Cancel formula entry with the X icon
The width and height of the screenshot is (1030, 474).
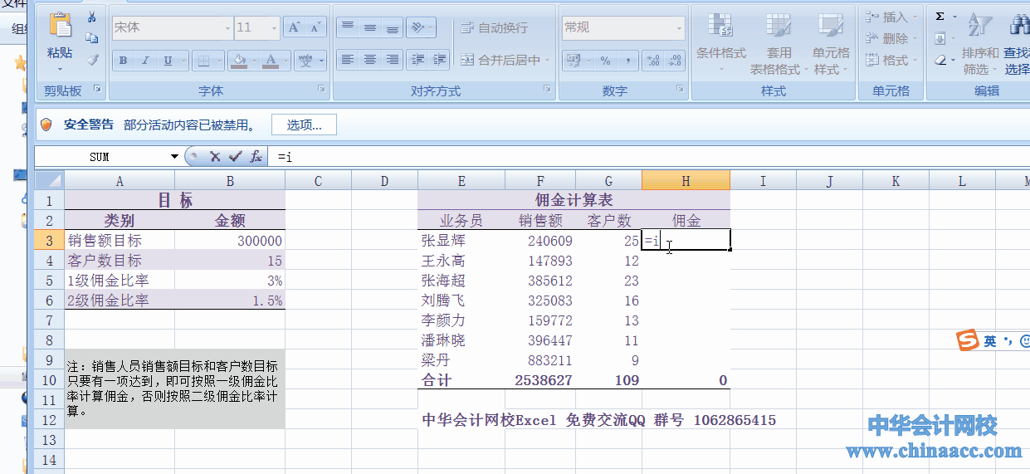[215, 156]
